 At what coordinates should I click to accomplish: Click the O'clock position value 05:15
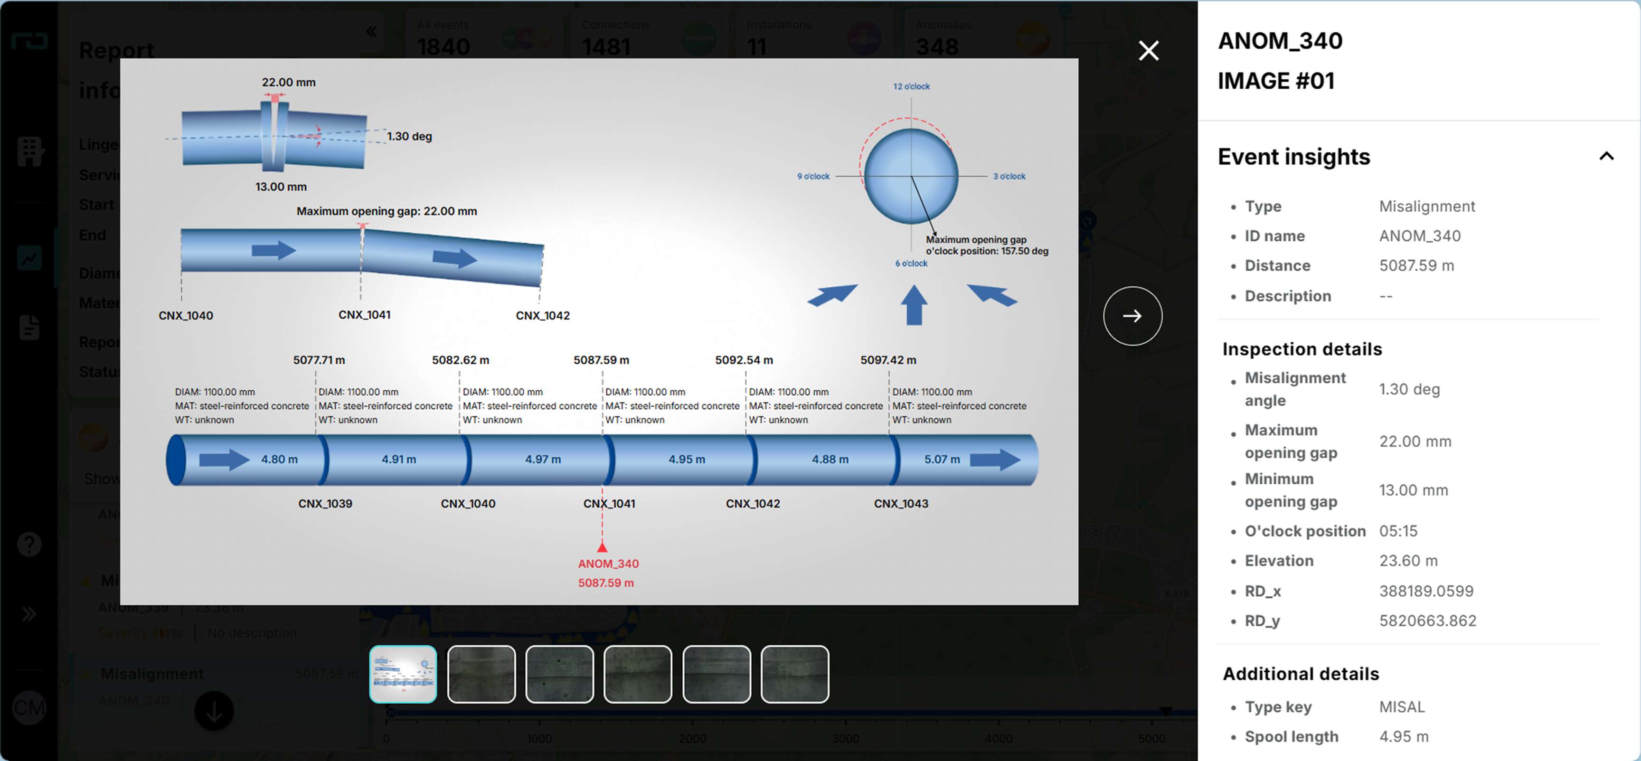[1398, 531]
